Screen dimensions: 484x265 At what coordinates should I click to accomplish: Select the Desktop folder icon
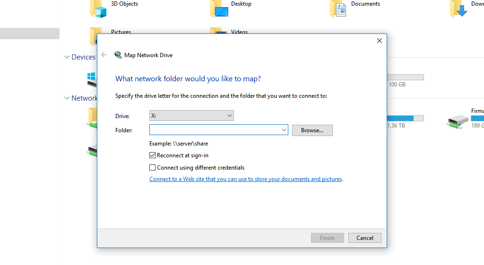(x=219, y=9)
